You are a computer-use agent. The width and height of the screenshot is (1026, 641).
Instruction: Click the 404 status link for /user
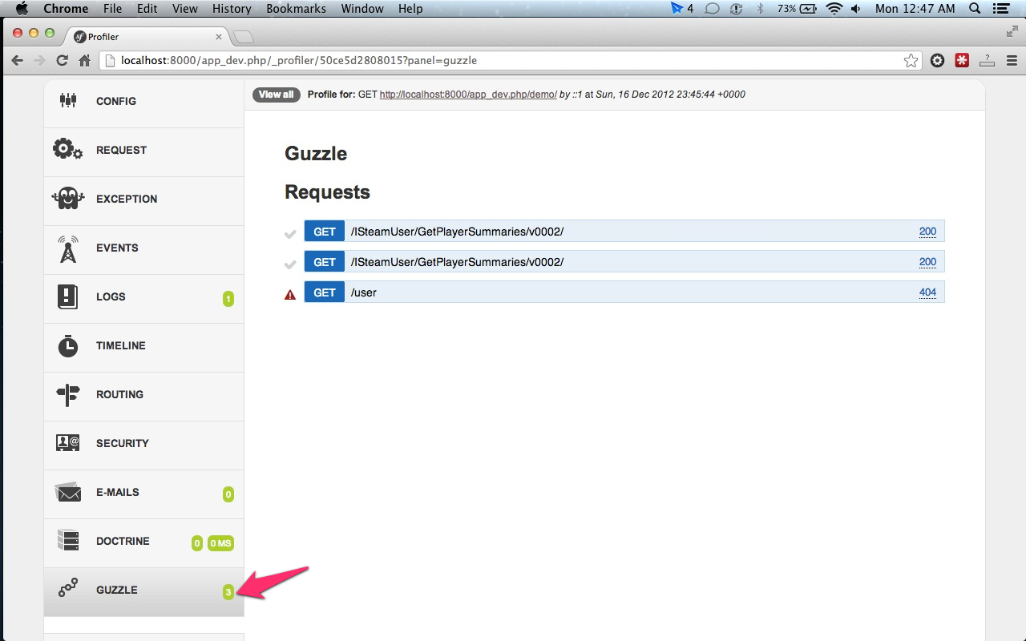pos(927,292)
